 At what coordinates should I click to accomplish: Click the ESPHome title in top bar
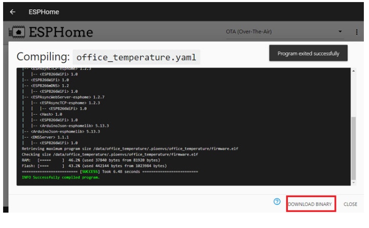(x=43, y=11)
